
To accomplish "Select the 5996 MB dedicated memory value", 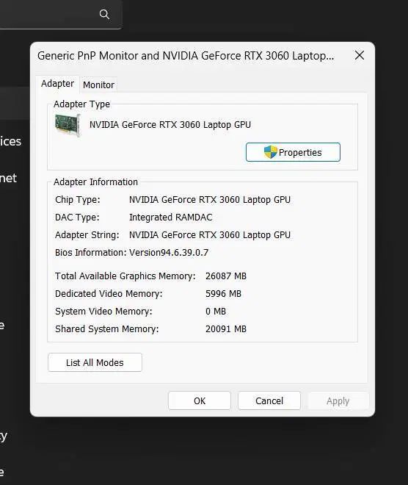I will point(223,293).
